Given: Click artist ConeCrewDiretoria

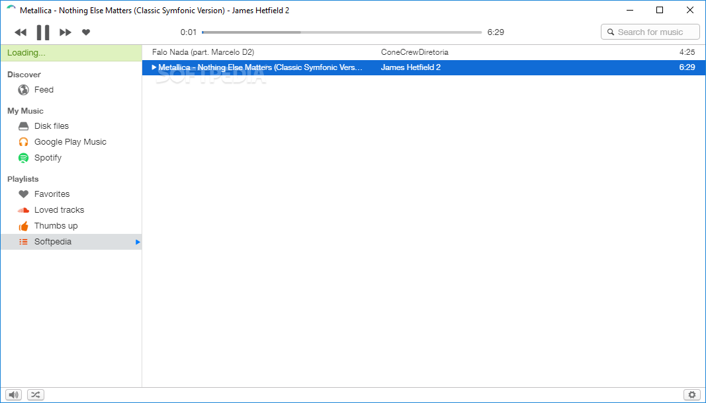Looking at the screenshot, I should click(x=415, y=52).
